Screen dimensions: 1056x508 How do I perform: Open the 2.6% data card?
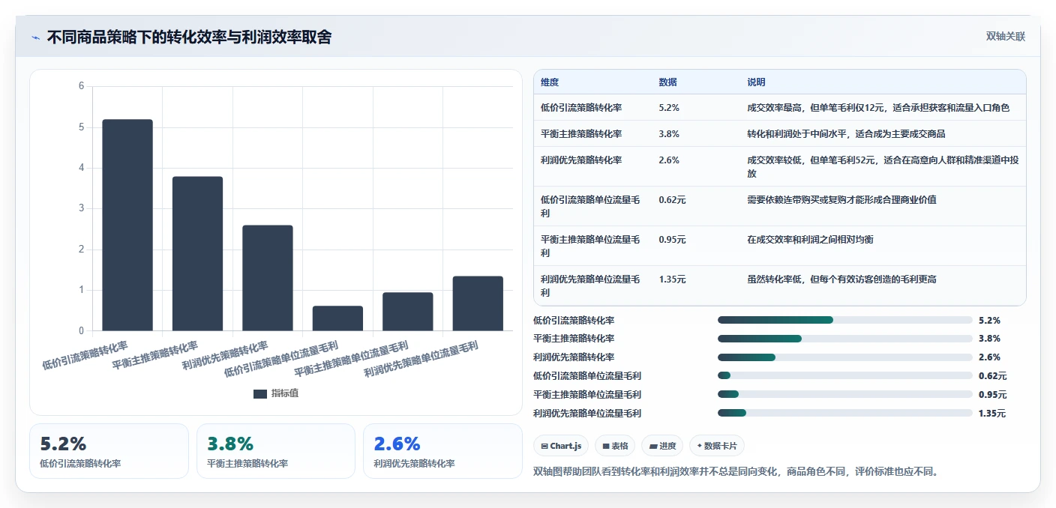442,451
